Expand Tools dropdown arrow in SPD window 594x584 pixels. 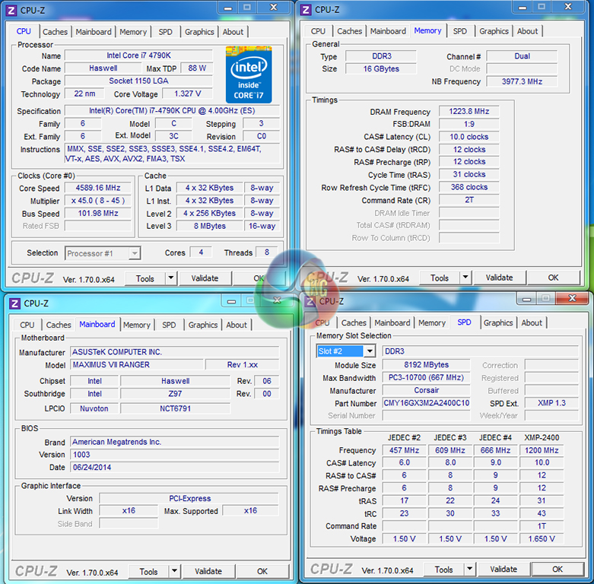469,569
